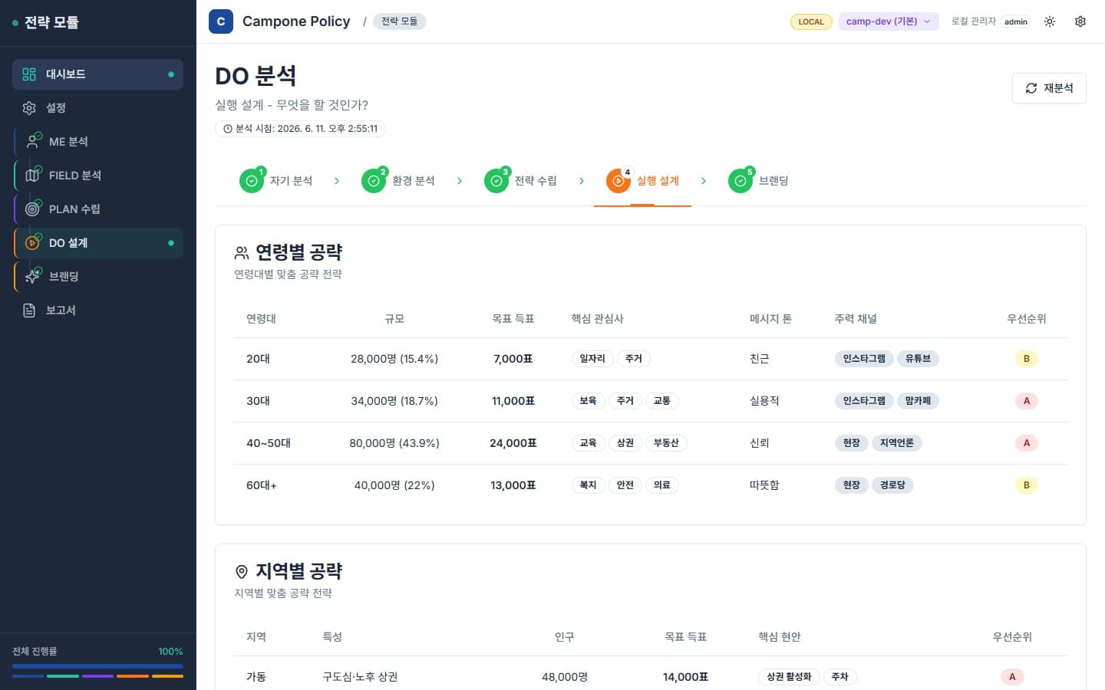Go to ME 분석 in the sidebar

(98, 142)
